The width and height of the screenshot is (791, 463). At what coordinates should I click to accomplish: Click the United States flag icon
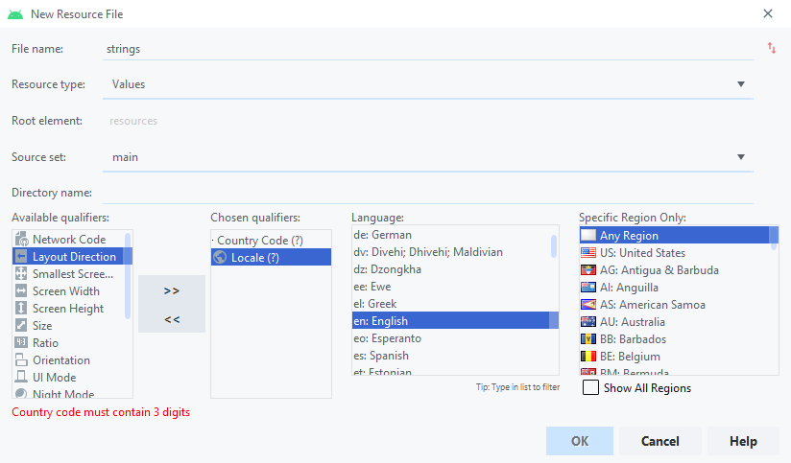587,253
